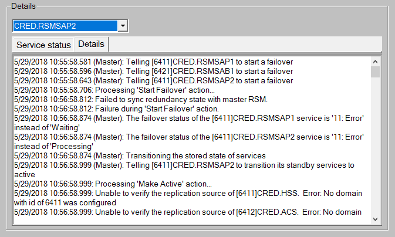This screenshot has width=395, height=237.
Task: Click log text 'with id of 6411 was configured'
Action: (x=65, y=203)
